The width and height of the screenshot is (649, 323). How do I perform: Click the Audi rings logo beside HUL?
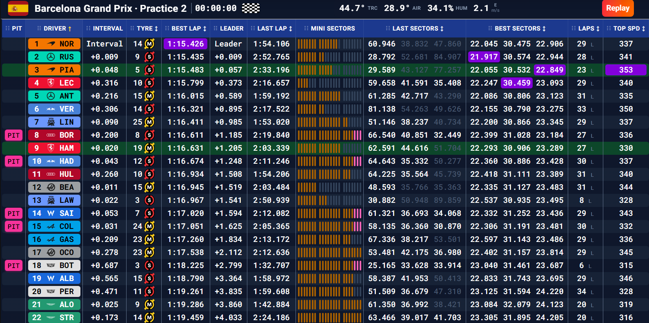51,174
